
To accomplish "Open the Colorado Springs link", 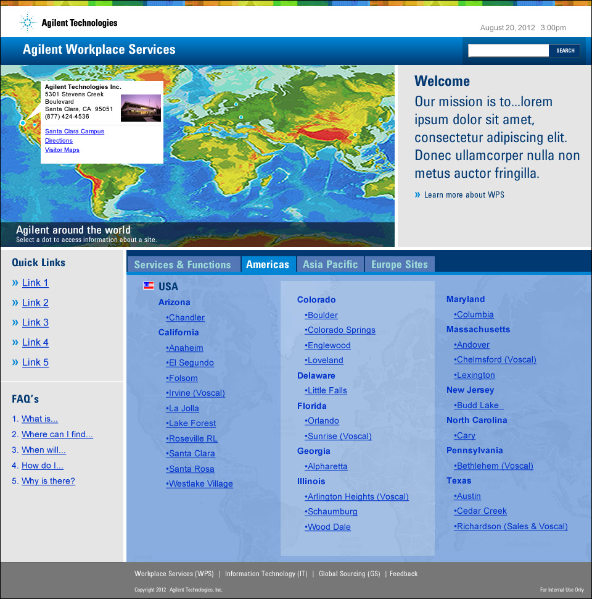I will (340, 330).
